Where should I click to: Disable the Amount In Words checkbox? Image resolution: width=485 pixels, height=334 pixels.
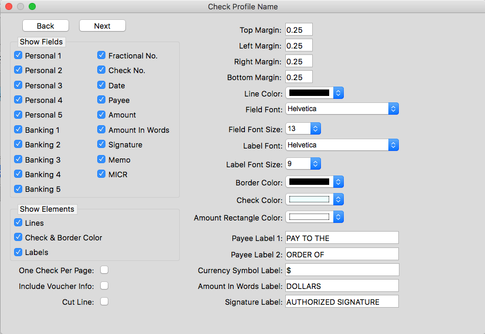[101, 129]
